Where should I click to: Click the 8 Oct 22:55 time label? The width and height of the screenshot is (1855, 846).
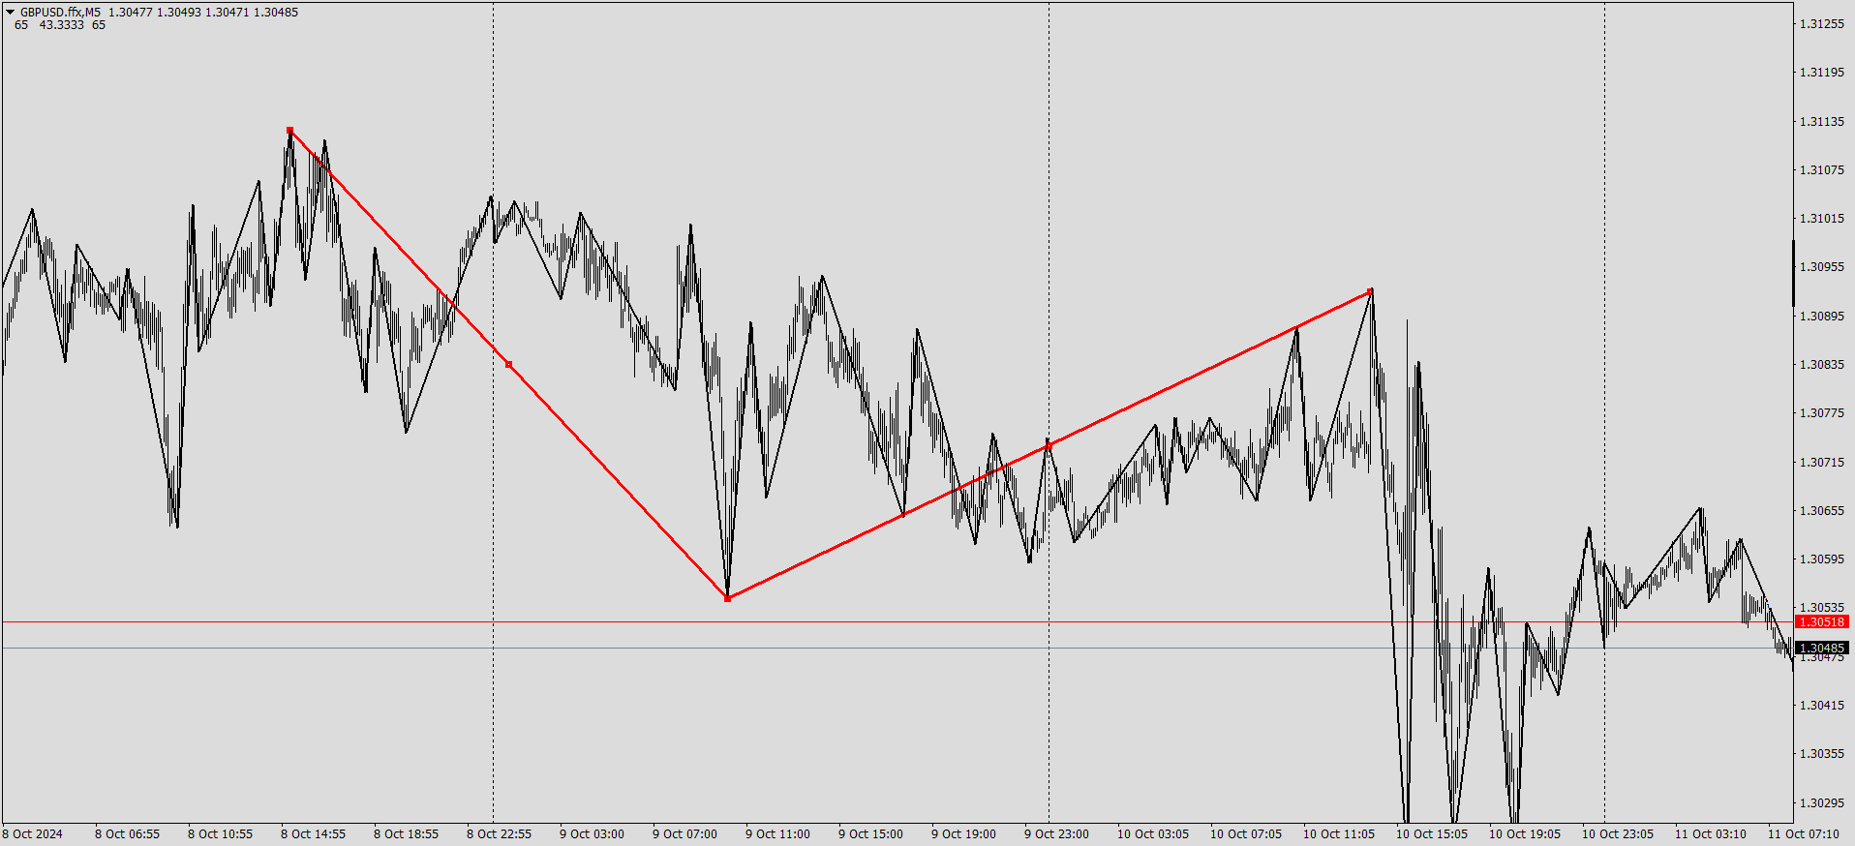click(499, 833)
